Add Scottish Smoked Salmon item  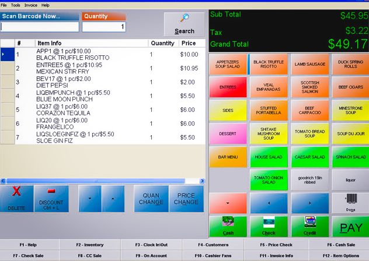[x=309, y=87]
